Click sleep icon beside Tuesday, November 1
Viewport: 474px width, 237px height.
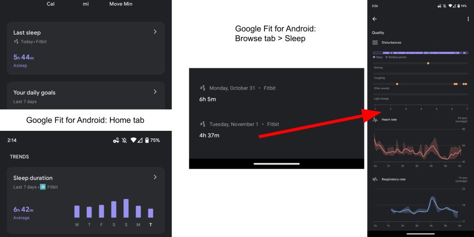pyautogui.click(x=202, y=124)
